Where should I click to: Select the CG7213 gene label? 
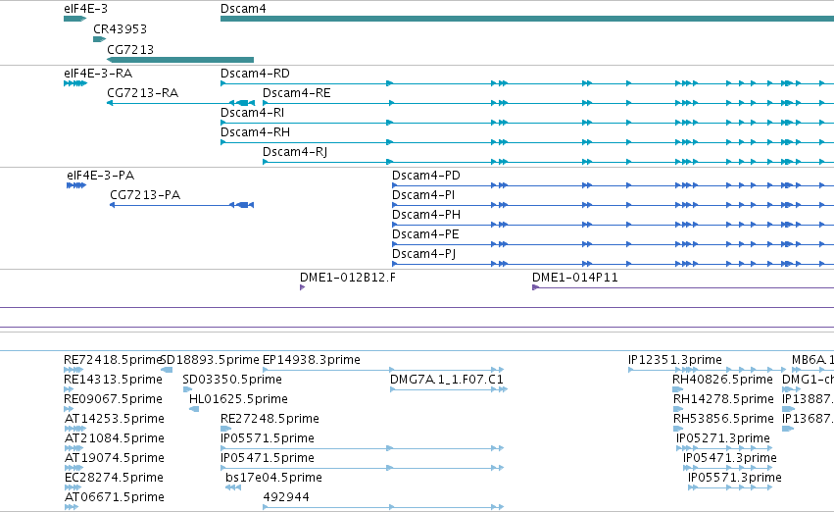point(130,49)
